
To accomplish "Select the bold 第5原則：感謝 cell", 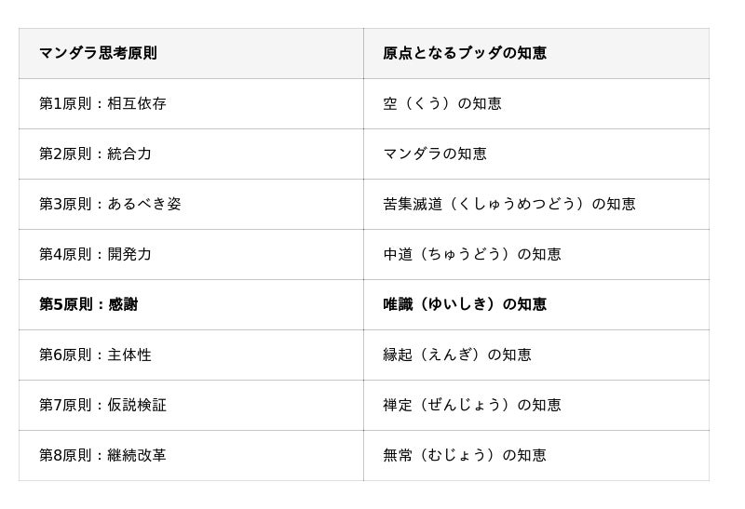I will [88, 304].
